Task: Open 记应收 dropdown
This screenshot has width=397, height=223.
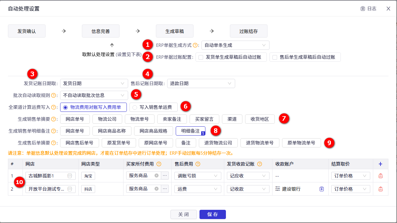Action: pyautogui.click(x=248, y=176)
